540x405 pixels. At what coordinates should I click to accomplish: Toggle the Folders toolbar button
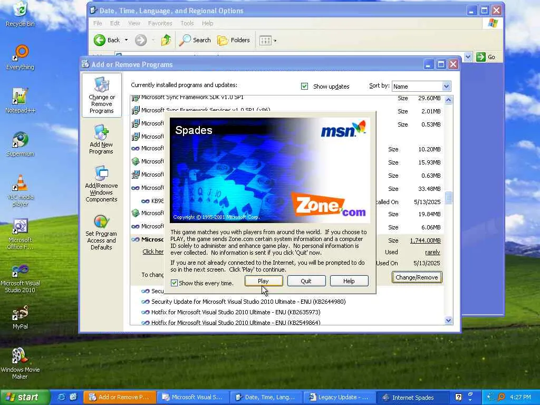[x=234, y=40]
